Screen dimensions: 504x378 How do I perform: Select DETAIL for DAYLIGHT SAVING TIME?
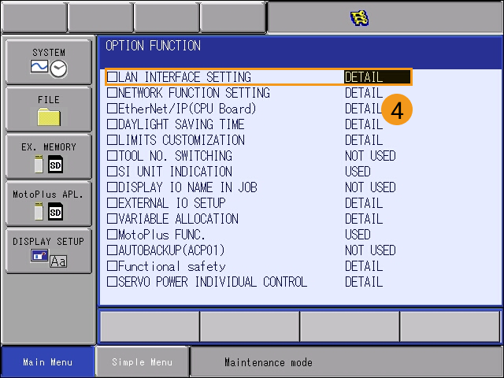[x=364, y=124]
